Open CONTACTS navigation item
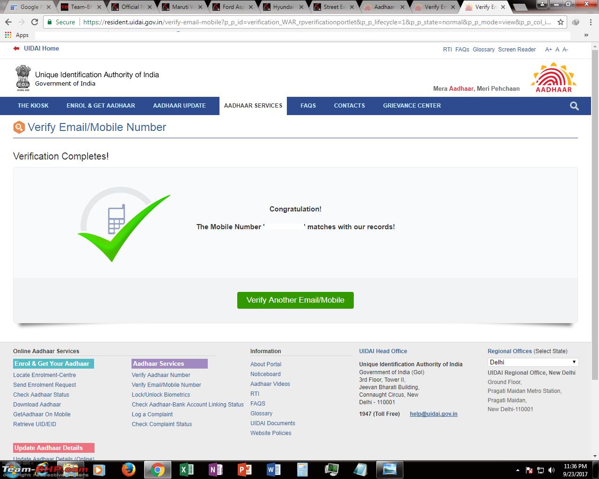This screenshot has width=599, height=479. (x=349, y=106)
